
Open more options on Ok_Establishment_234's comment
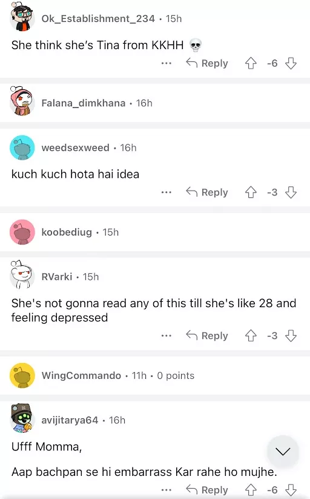coord(167,63)
